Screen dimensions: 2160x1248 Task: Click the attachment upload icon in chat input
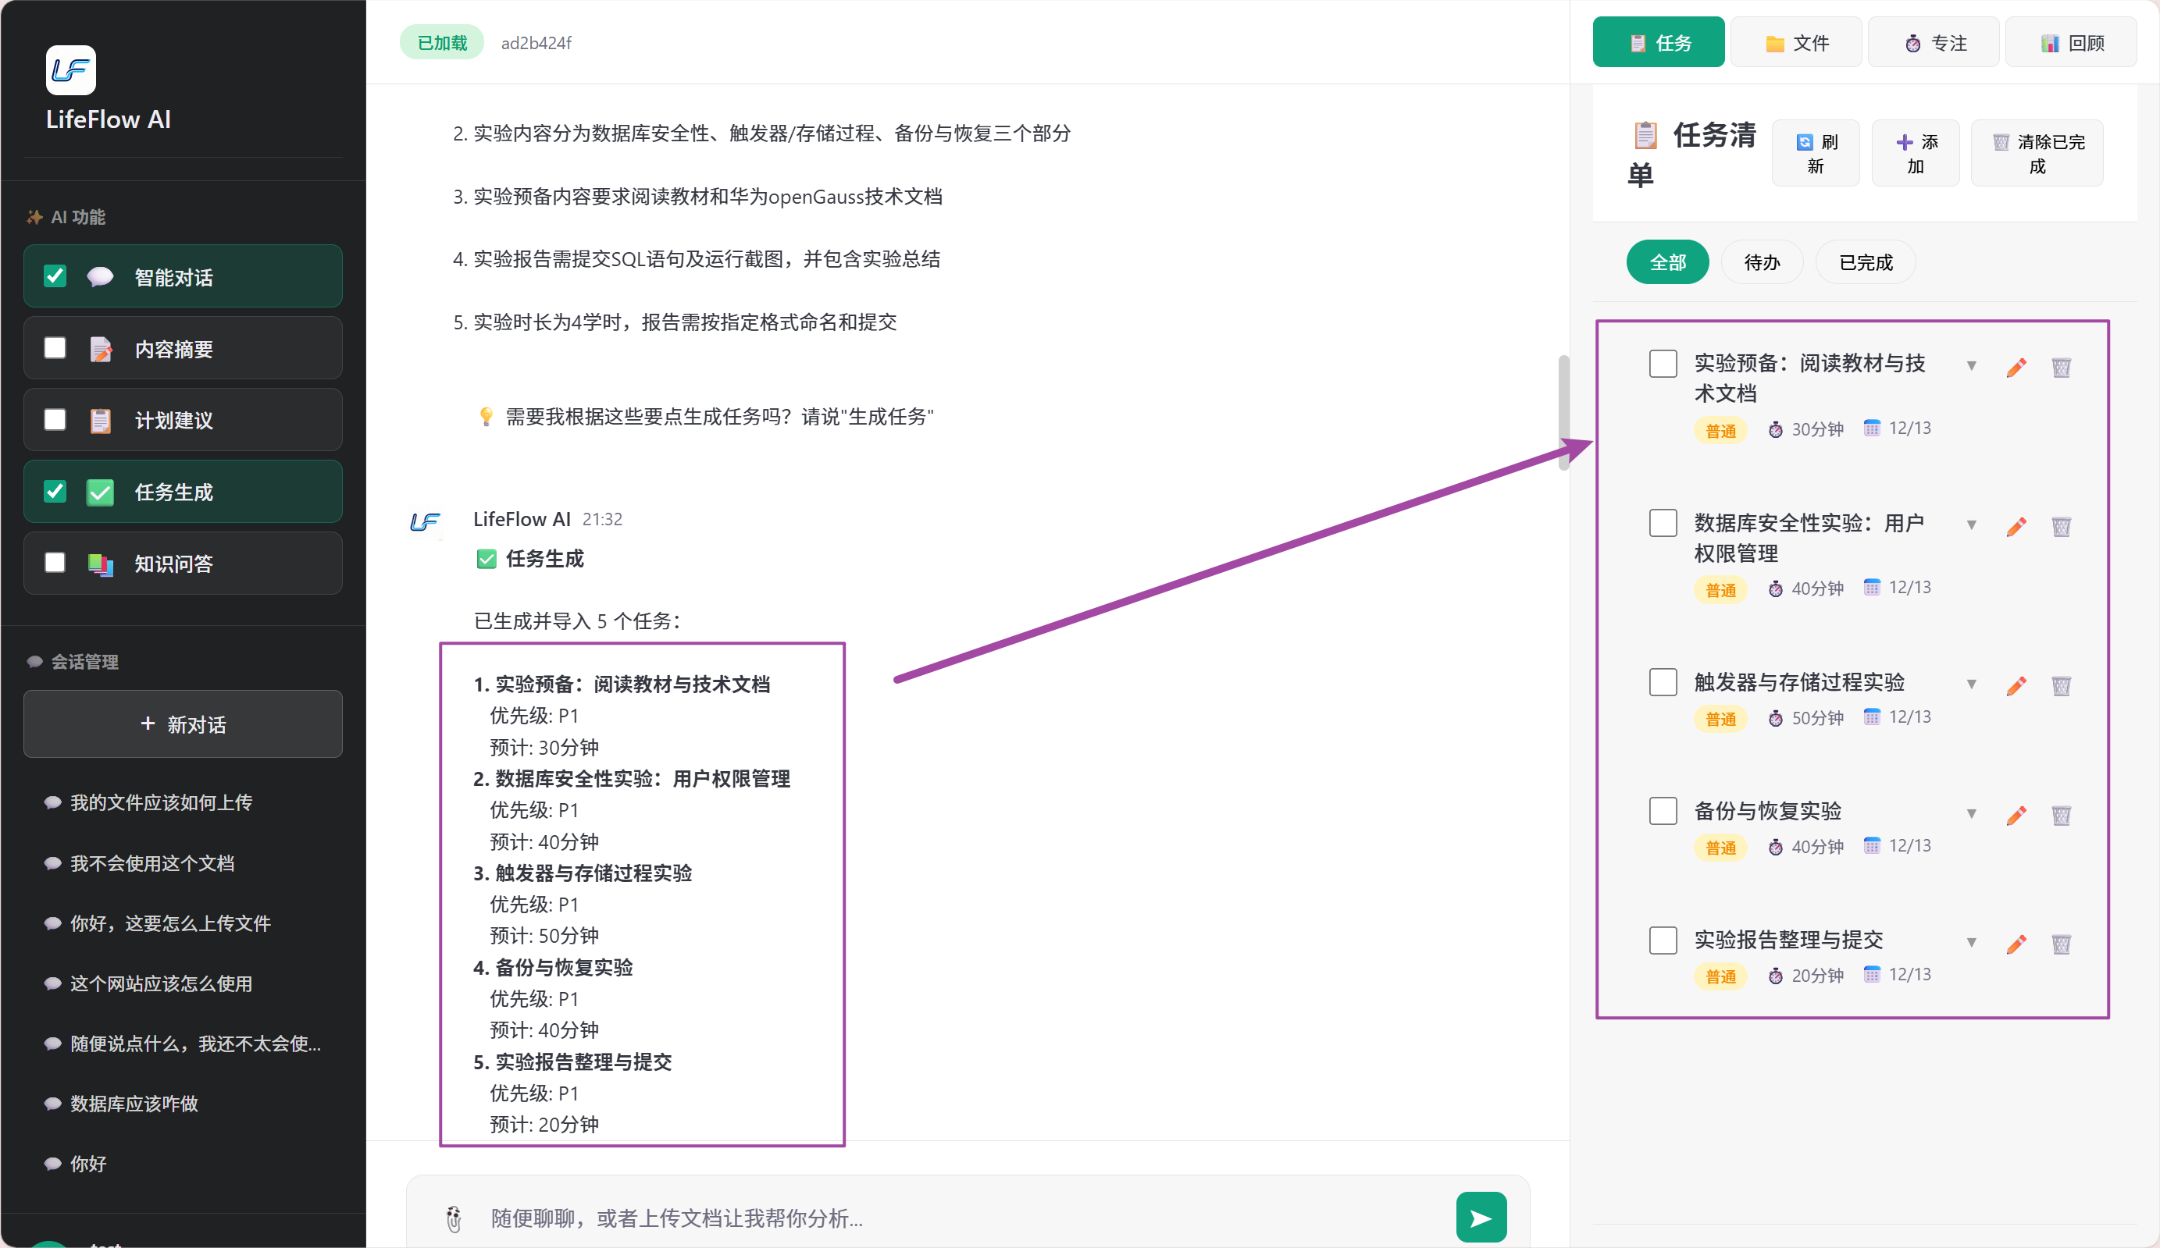[454, 1218]
